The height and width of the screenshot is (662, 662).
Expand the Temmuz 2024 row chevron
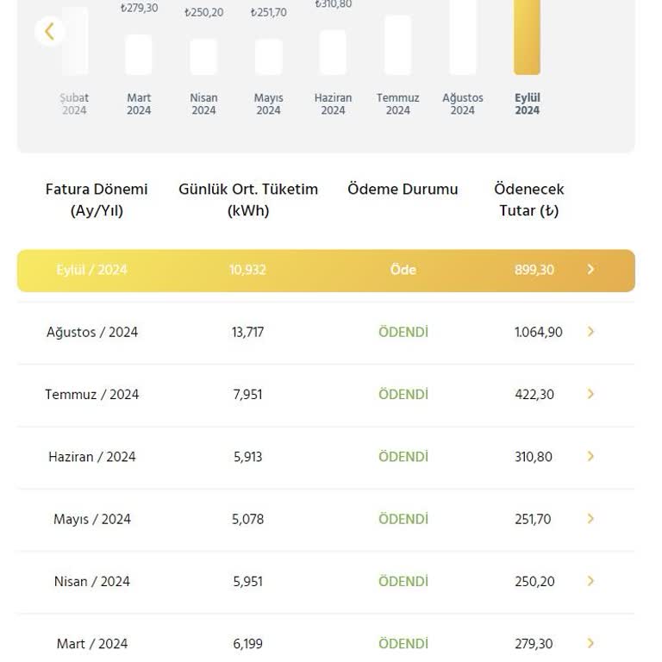click(x=590, y=394)
